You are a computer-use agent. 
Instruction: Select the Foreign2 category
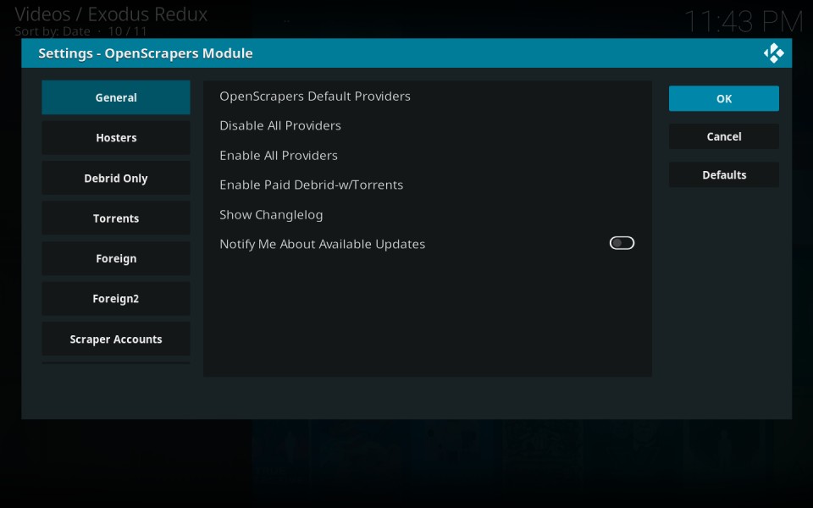(x=116, y=299)
